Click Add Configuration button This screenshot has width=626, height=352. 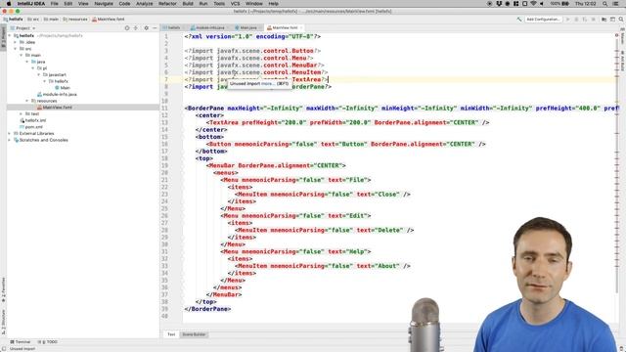click(543, 20)
